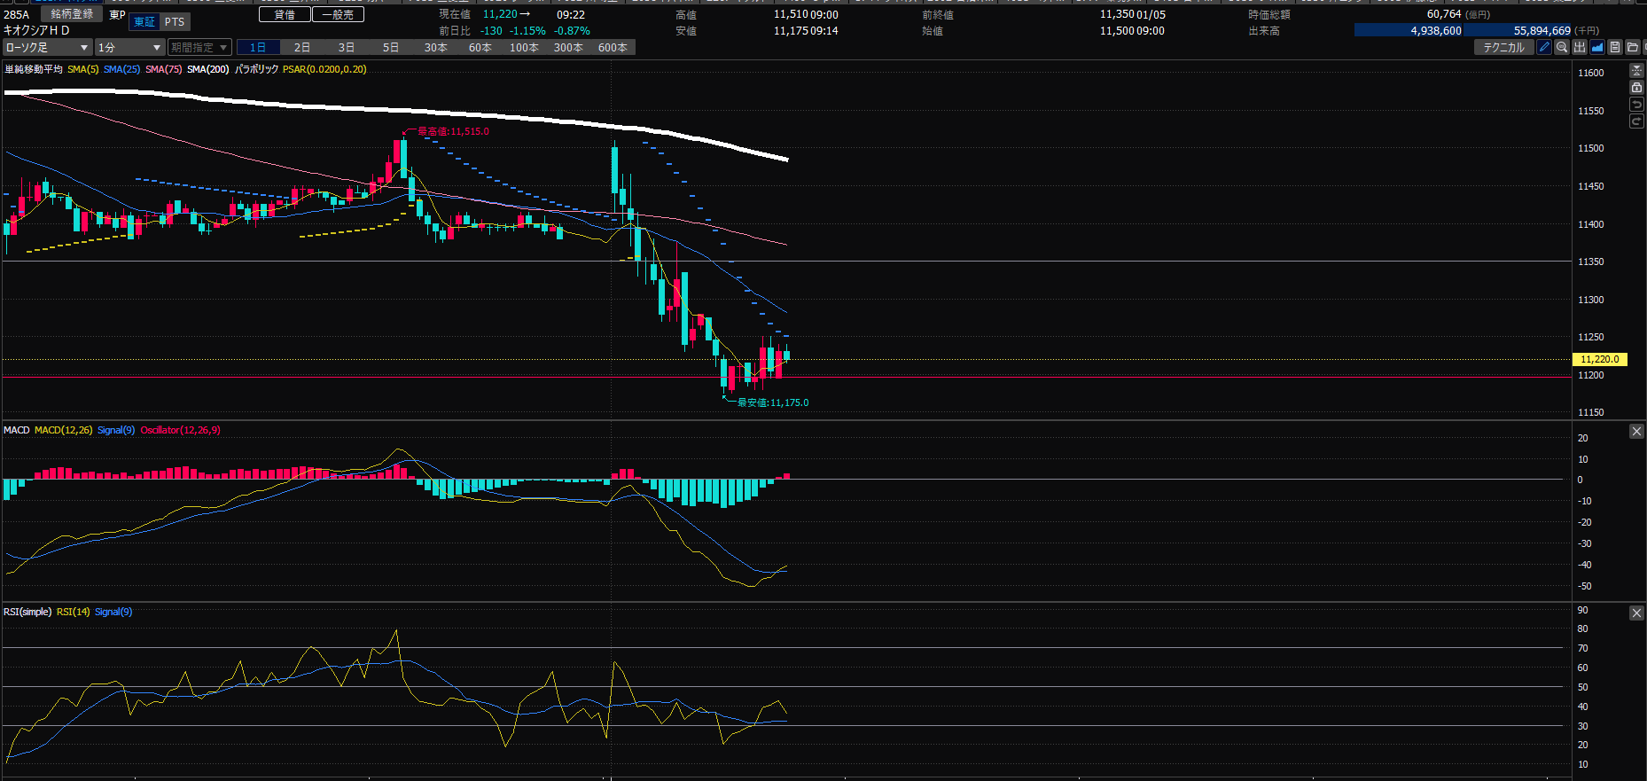1647x781 pixels.
Task: Select the 5日 range tab
Action: pyautogui.click(x=391, y=48)
